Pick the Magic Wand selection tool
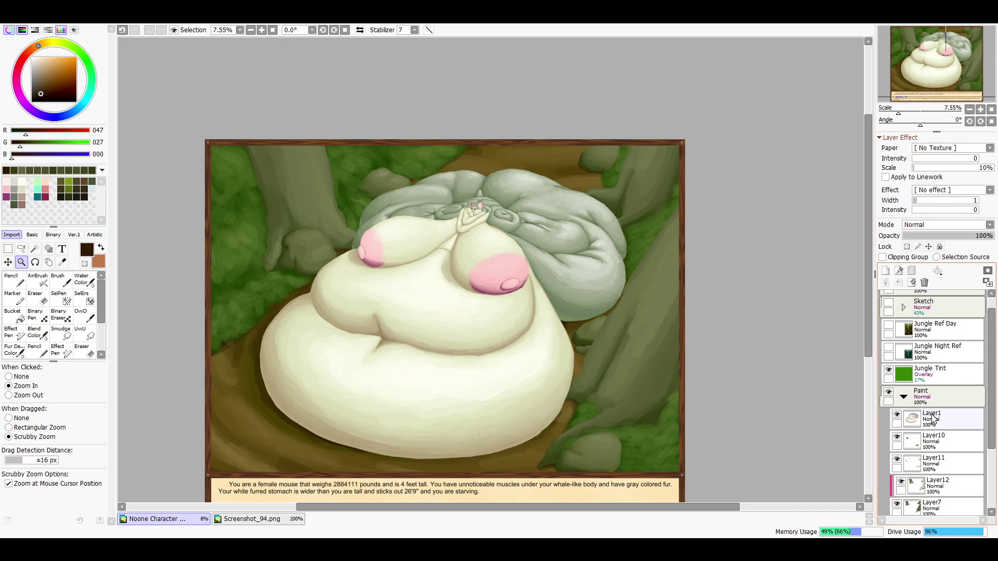This screenshot has width=998, height=561. tap(35, 249)
